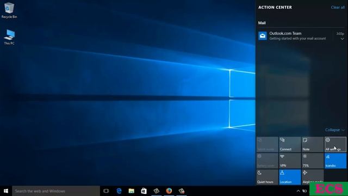Click the battery icon in system tray
This screenshot has height=196, width=348.
pyautogui.click(x=304, y=191)
